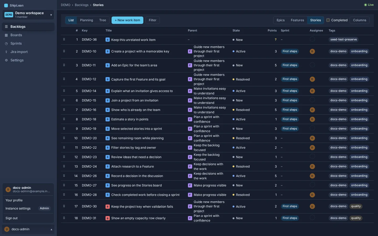Switch to the Tree view tab

point(103,20)
